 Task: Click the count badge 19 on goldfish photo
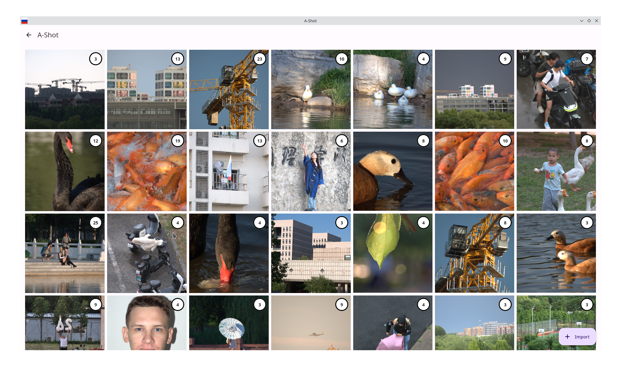[178, 141]
